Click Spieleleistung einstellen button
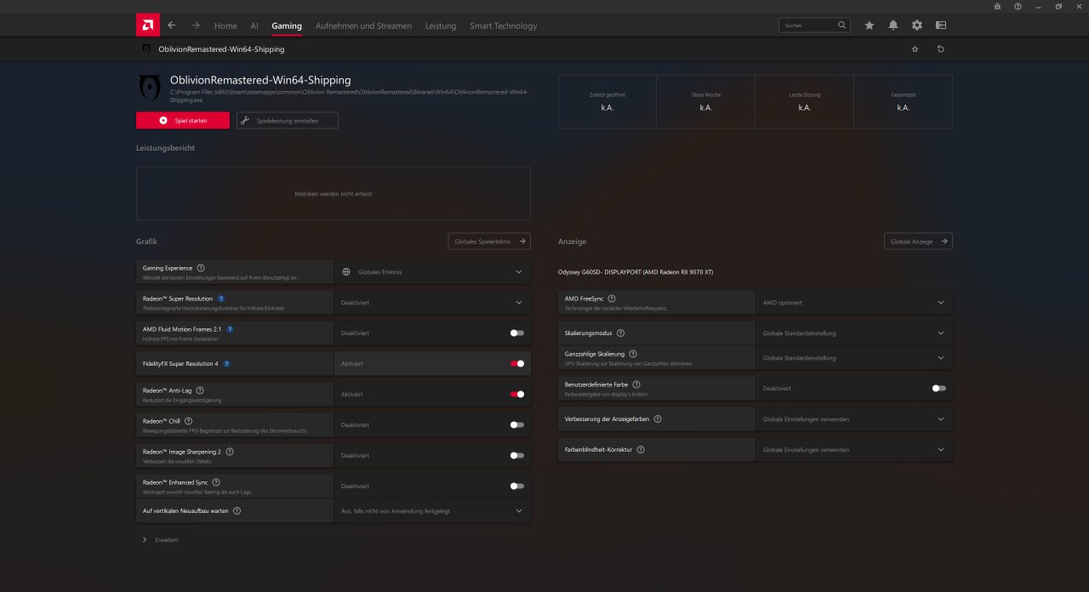Viewport: 1089px width, 592px height. tap(288, 121)
